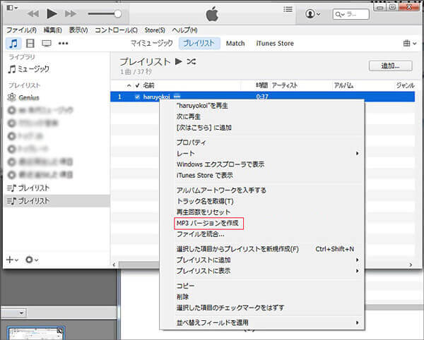The height and width of the screenshot is (340, 424).
Task: Expand the レート submenu
Action: pos(261,153)
